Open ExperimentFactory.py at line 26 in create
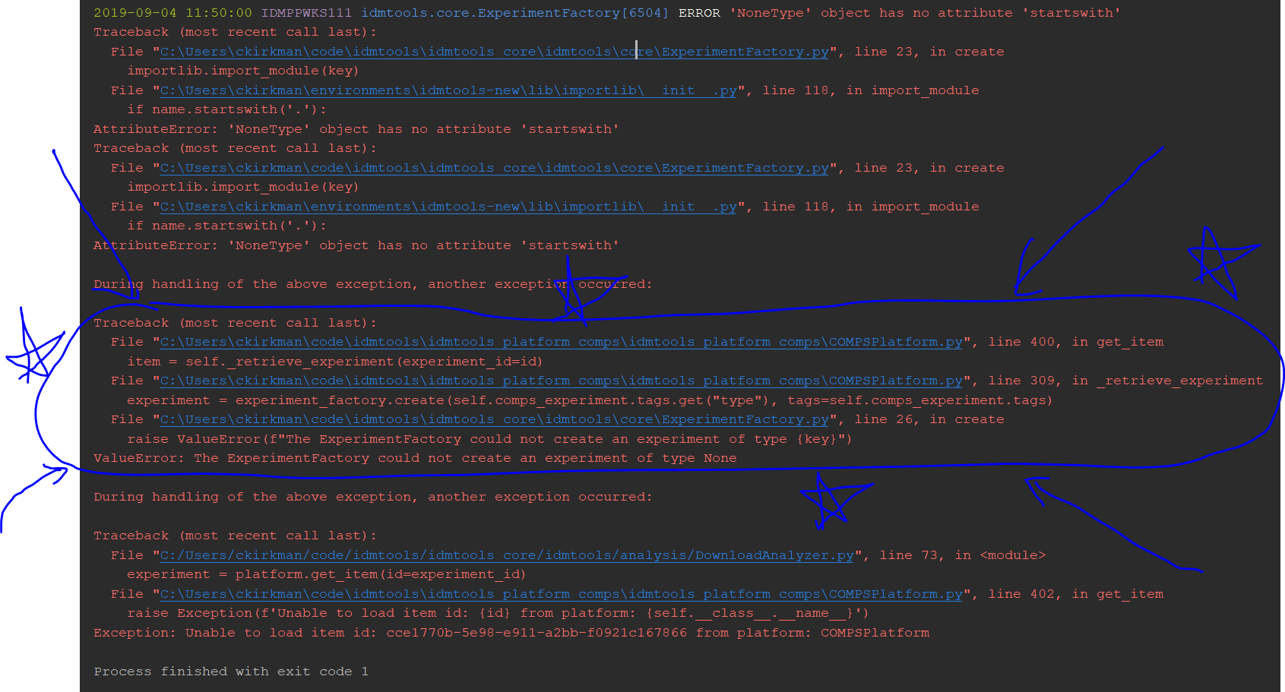 point(492,419)
